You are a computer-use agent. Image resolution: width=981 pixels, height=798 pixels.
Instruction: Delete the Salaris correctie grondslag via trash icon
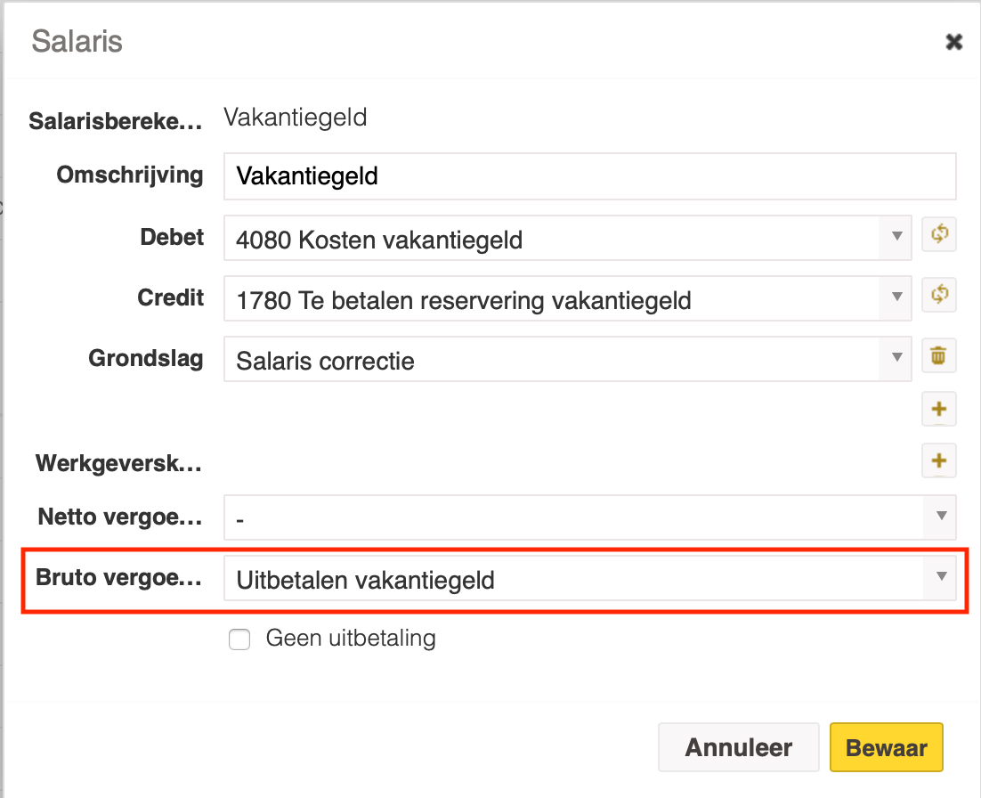939,354
